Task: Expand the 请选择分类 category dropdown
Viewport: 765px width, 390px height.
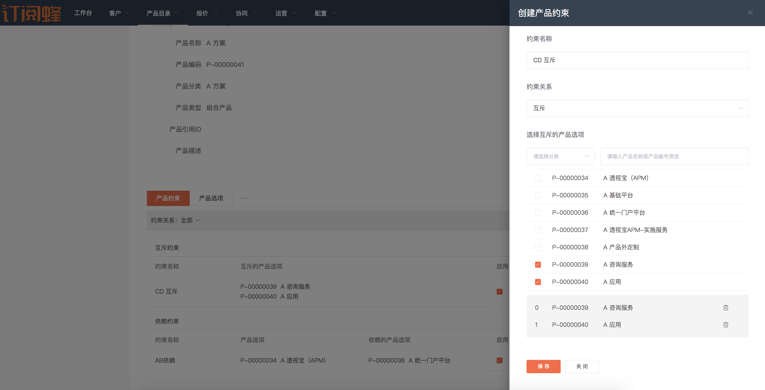Action: tap(560, 156)
